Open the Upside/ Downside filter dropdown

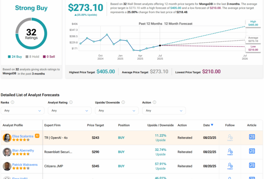coord(117,111)
